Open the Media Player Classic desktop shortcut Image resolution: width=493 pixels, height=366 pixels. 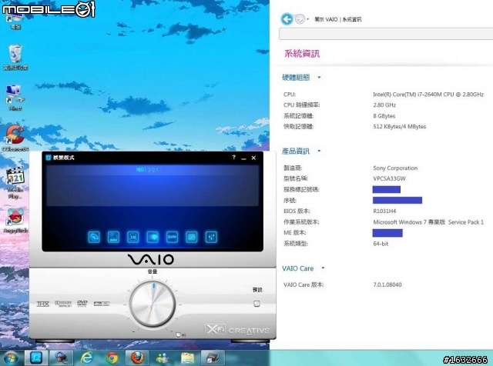click(x=15, y=183)
